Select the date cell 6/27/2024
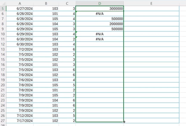Viewport: 186px width, 126px height. pos(20,9)
